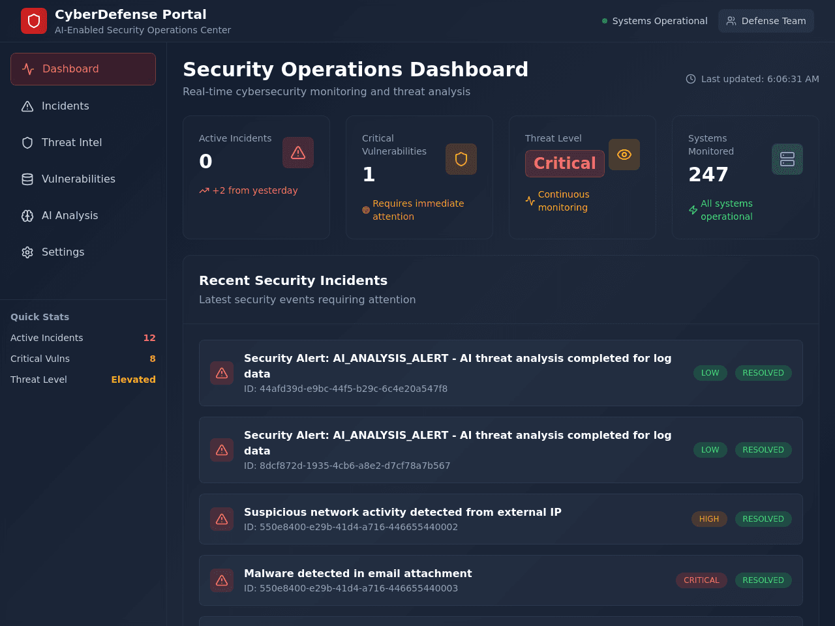
Task: Click RESOLVED badge on Suspicious network activity row
Action: coord(763,519)
